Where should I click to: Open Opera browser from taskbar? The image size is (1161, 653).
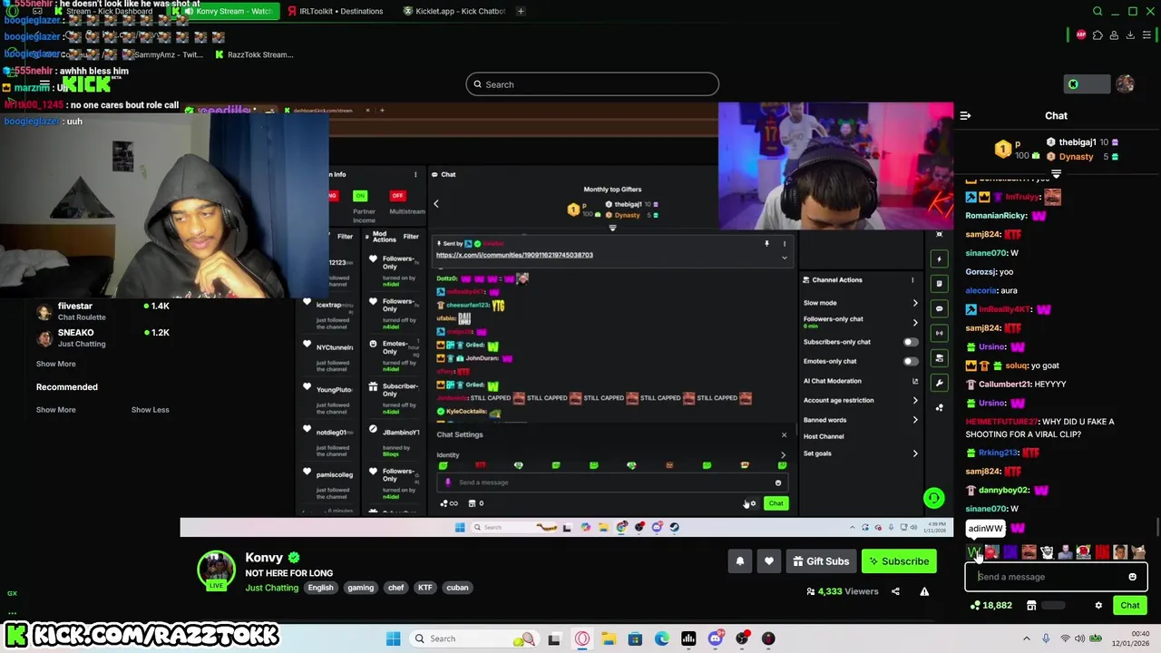(581, 638)
